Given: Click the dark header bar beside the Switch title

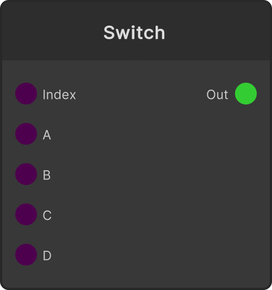Looking at the screenshot, I should (213, 33).
